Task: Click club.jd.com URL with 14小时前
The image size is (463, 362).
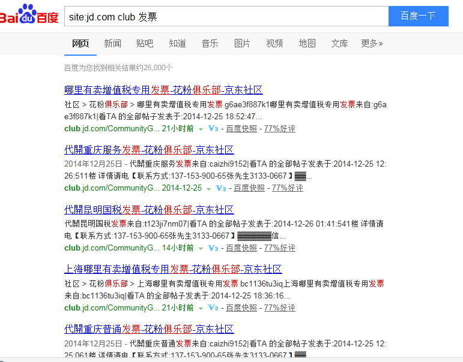Action: 112,248
